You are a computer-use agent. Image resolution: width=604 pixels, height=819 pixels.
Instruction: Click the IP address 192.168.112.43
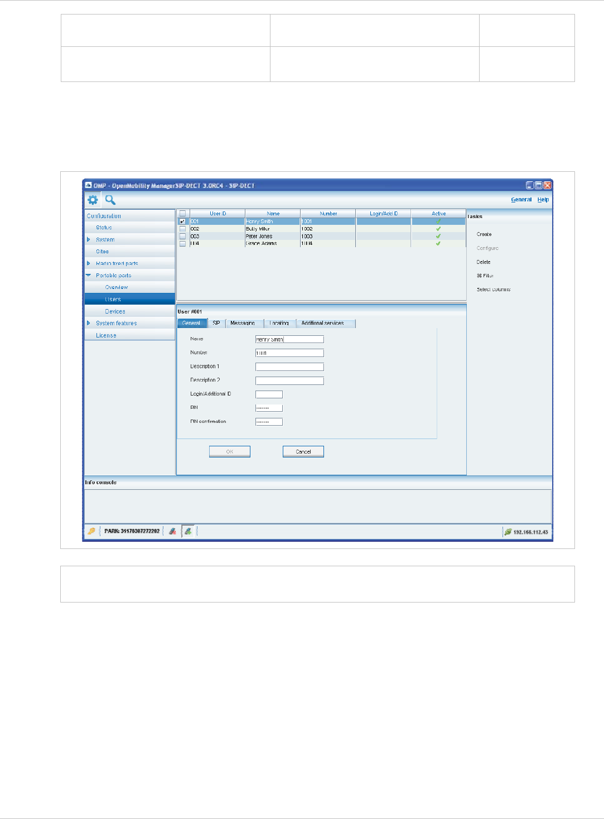530,532
